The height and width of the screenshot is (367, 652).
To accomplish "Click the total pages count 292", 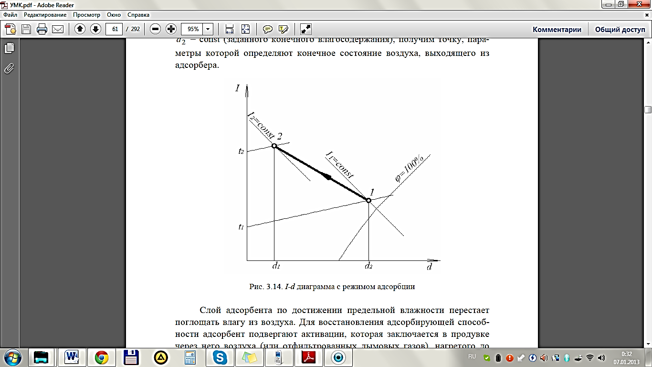I will (136, 30).
